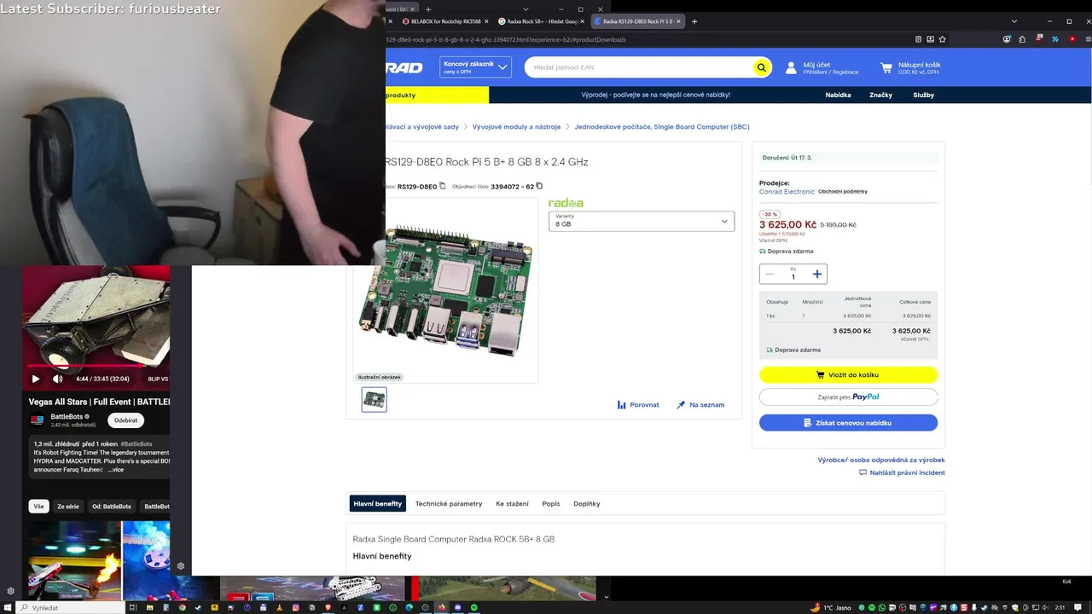Open the weather 1°C Jasno widget
Screen dimensions: 1092x614
(830, 607)
